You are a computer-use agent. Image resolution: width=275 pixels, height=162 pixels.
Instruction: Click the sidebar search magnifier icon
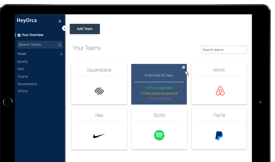pos(60,45)
